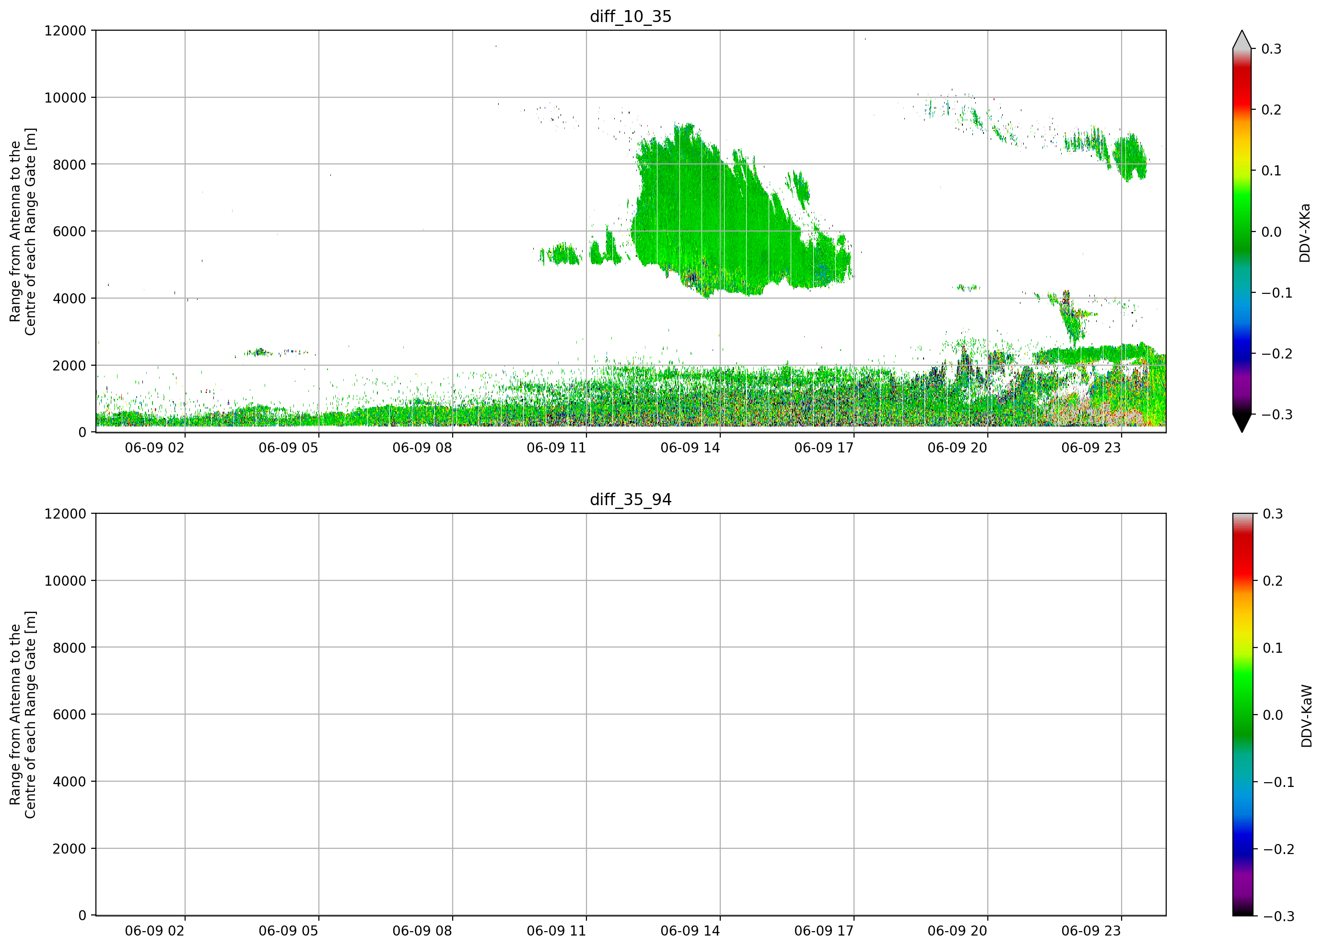Click '10000' y-tick in diff_35_94 plot
Screen dimensions: 1323x948
click(65, 581)
